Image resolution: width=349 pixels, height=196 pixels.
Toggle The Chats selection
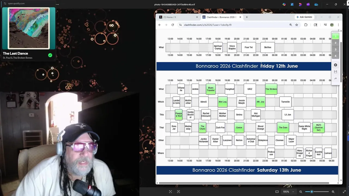pyautogui.click(x=202, y=127)
